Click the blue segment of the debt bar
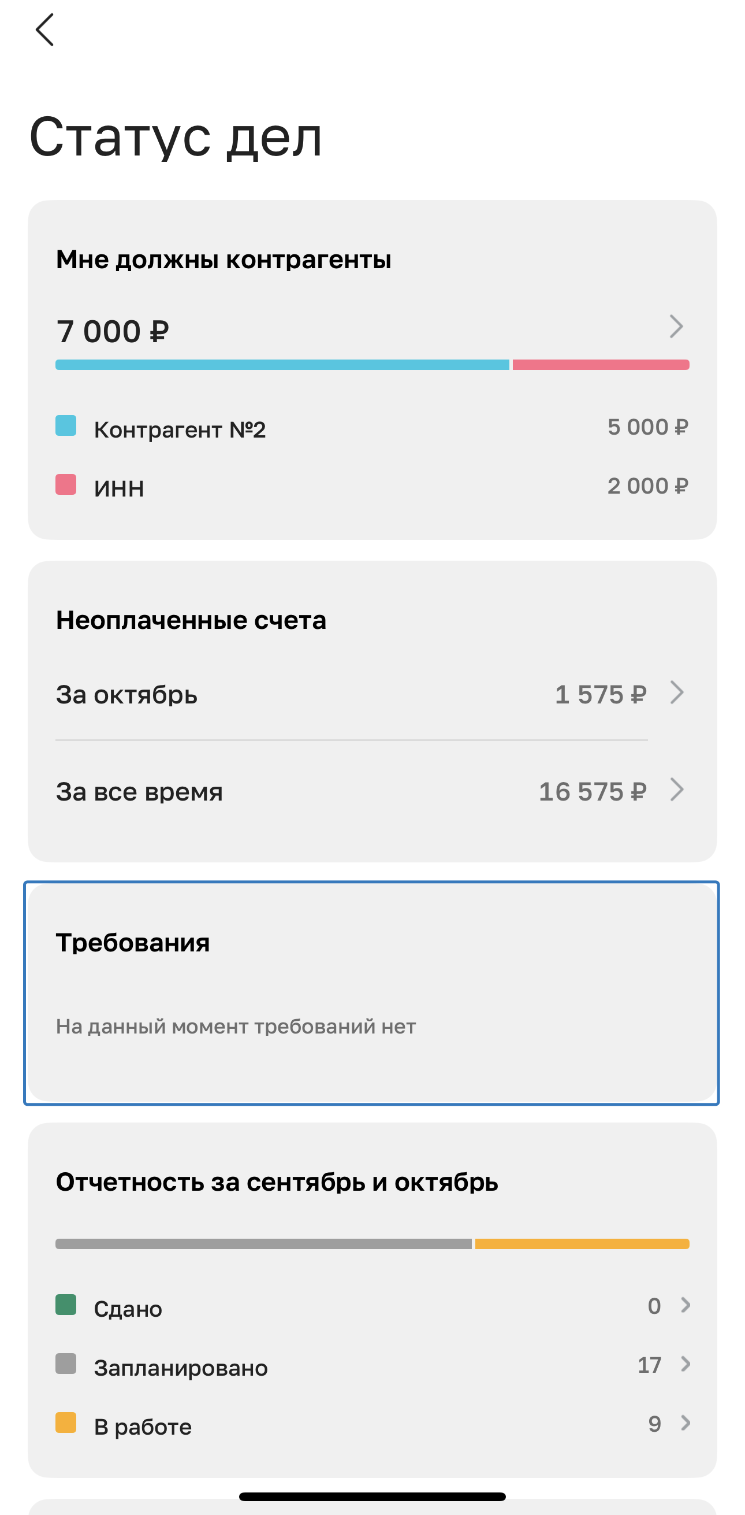This screenshot has width=745, height=1515. 282,365
